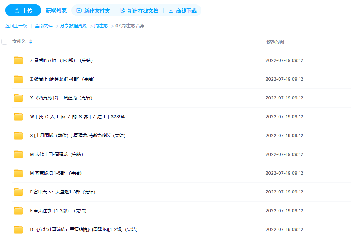
Task: Click folder icon for S 十月围城（前传）
Action: point(18,136)
